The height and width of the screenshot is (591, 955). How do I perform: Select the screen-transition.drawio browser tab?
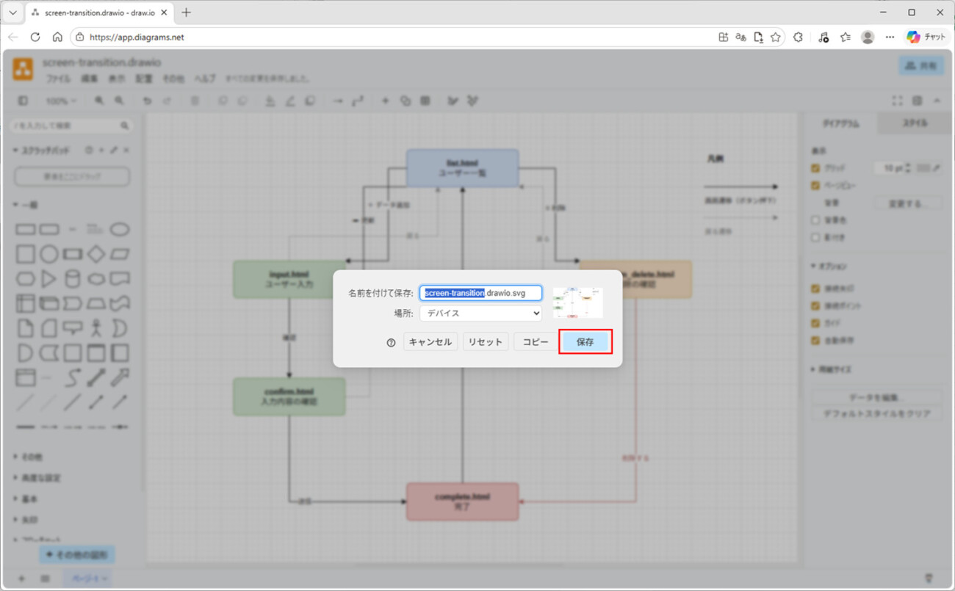(x=98, y=12)
